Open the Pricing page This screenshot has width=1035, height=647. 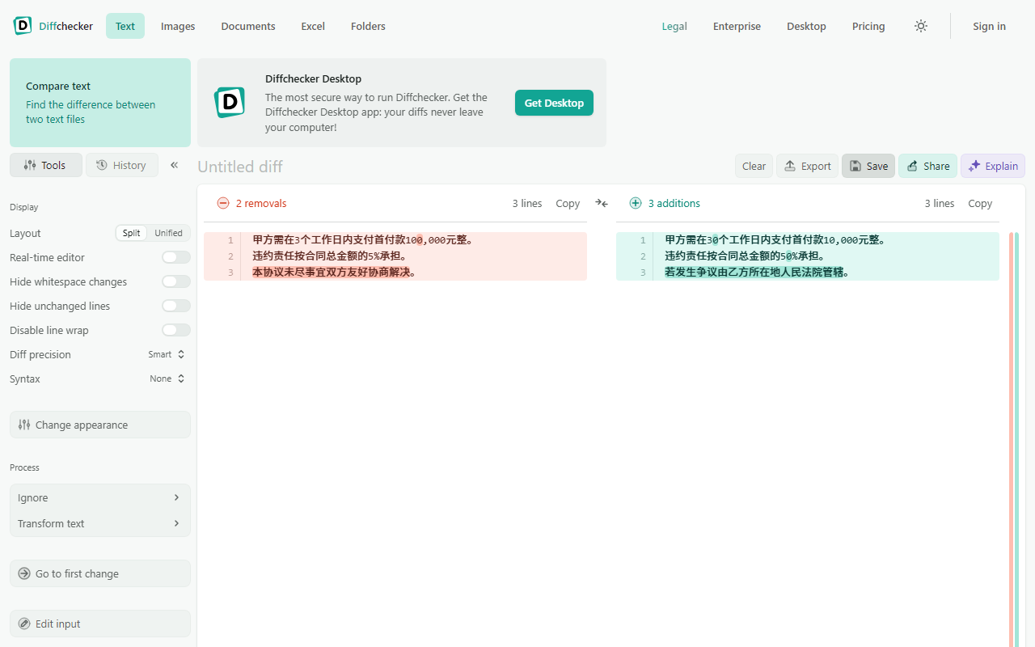pyautogui.click(x=868, y=26)
